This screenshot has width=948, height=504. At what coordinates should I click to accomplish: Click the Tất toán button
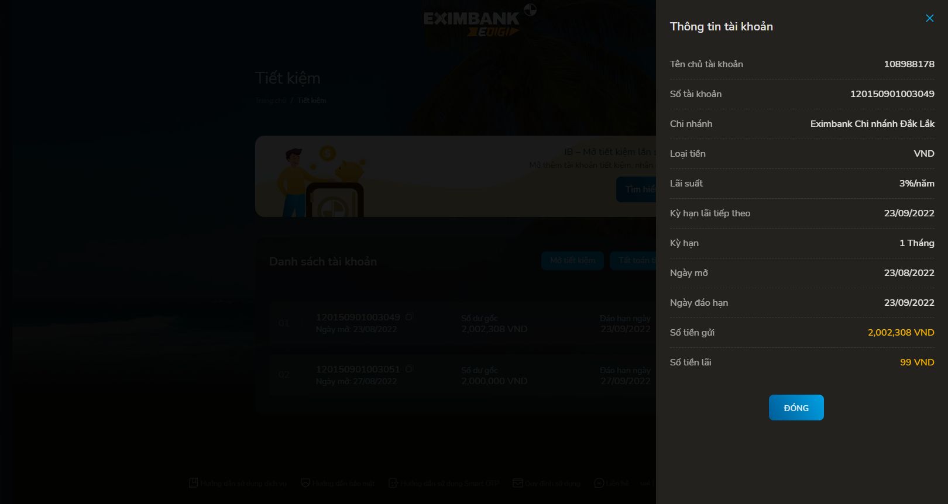tap(633, 260)
